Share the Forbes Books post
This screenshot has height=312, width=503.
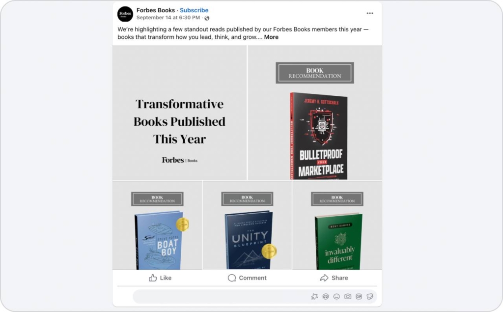pos(334,278)
